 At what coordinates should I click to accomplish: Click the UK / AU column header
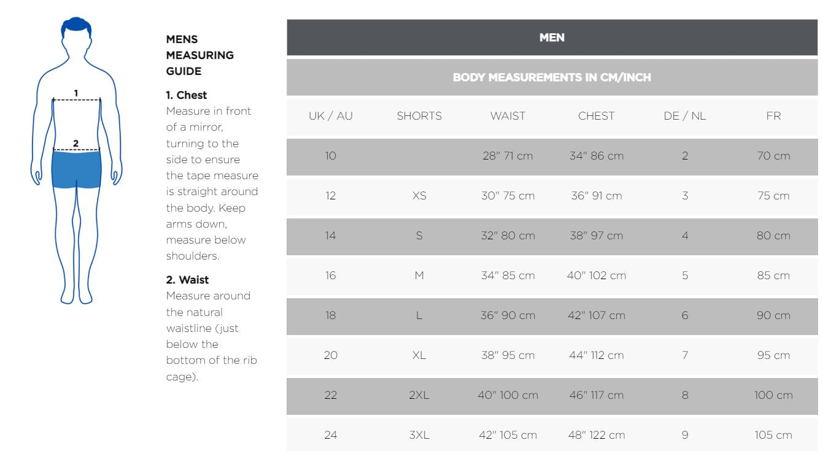tap(331, 116)
